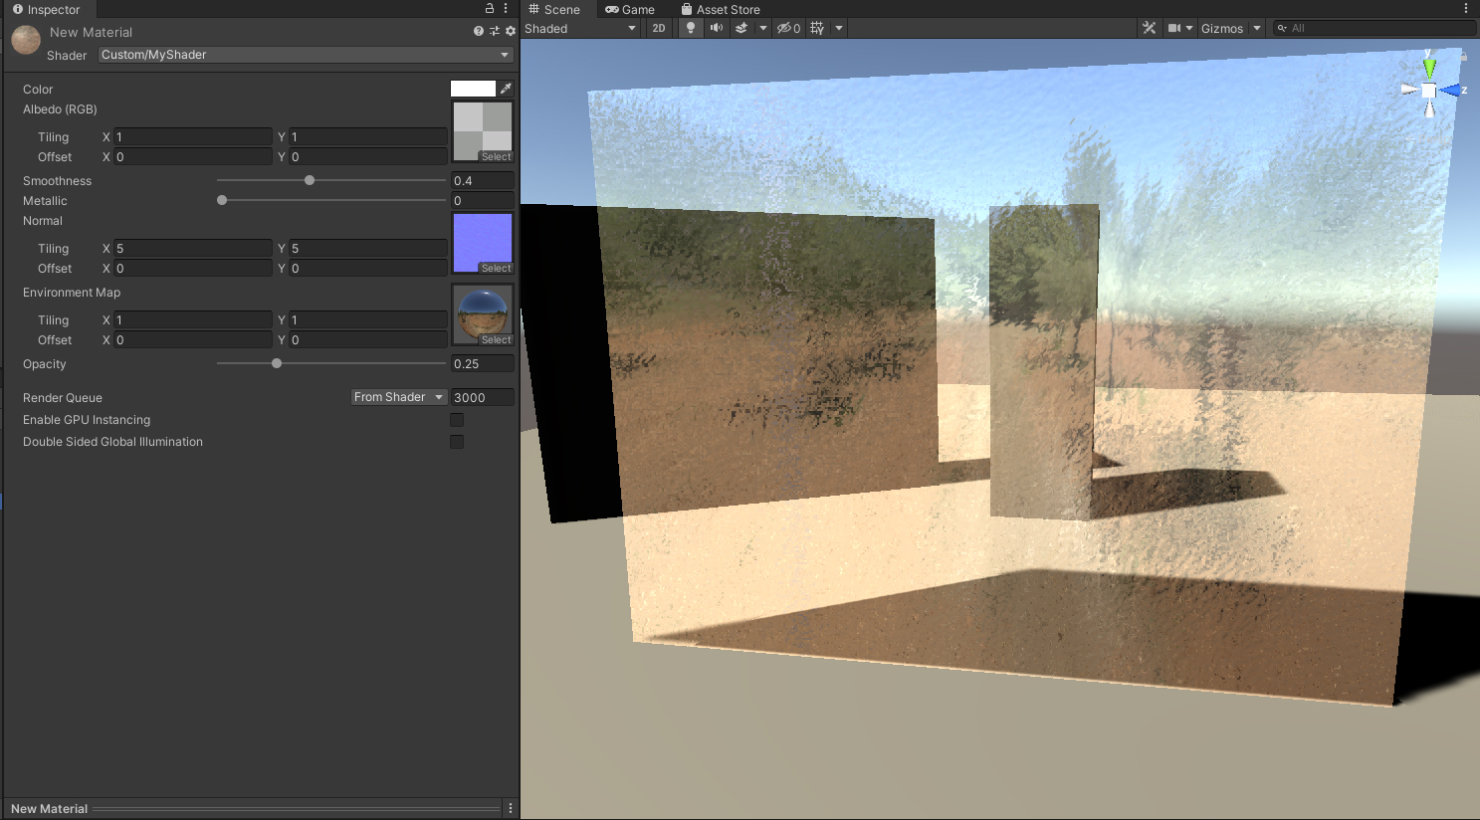Click the Opacity slider handle
Image resolution: width=1480 pixels, height=820 pixels.
click(277, 363)
